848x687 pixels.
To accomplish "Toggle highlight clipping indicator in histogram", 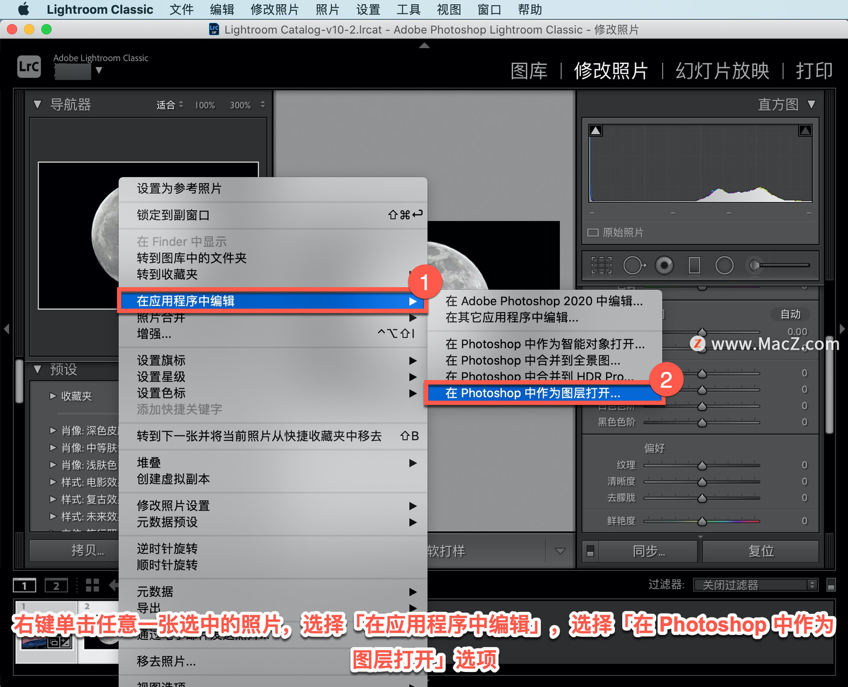I will [805, 131].
